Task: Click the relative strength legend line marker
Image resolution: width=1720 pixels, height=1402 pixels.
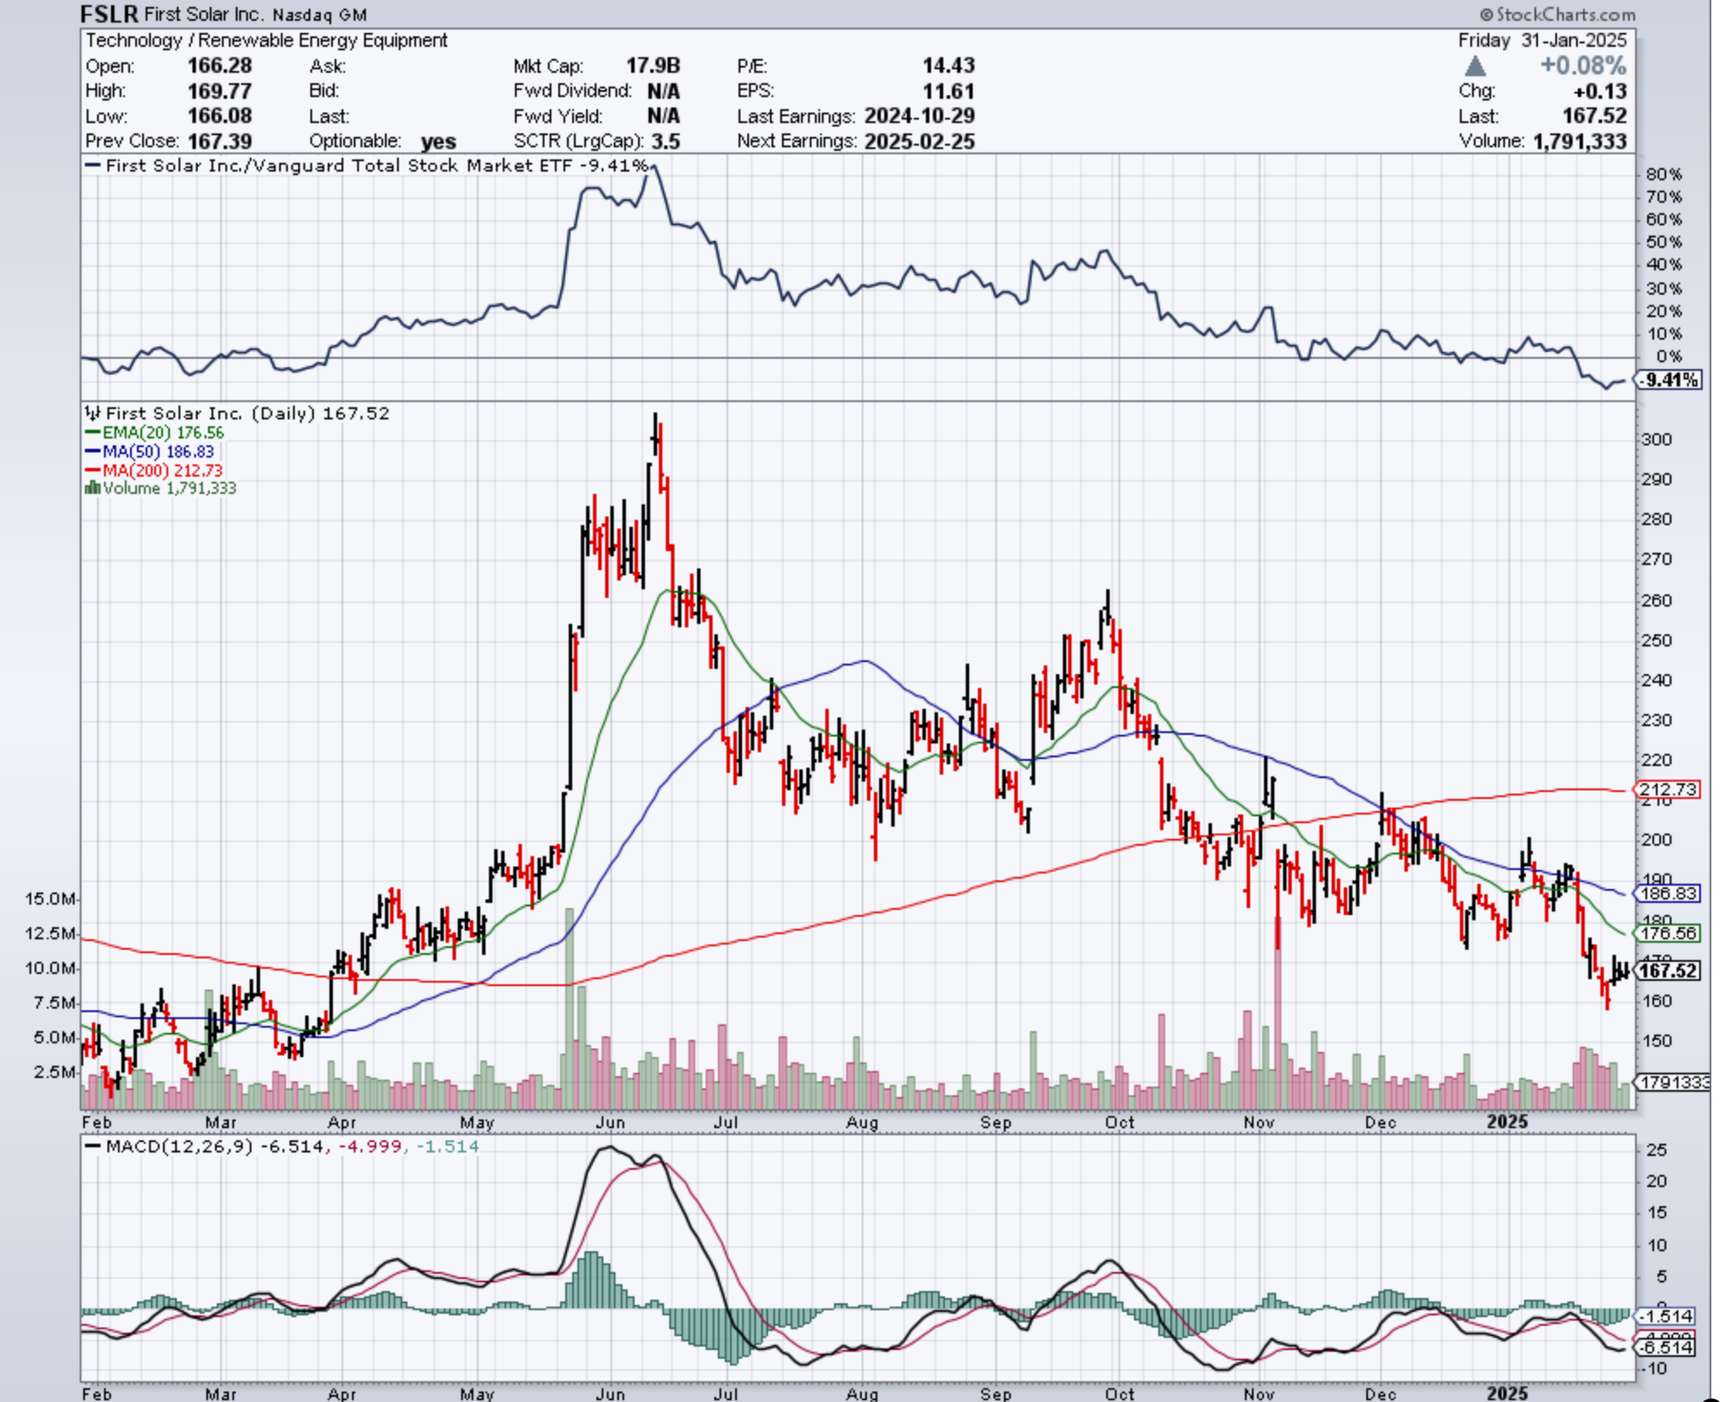Action: point(92,166)
